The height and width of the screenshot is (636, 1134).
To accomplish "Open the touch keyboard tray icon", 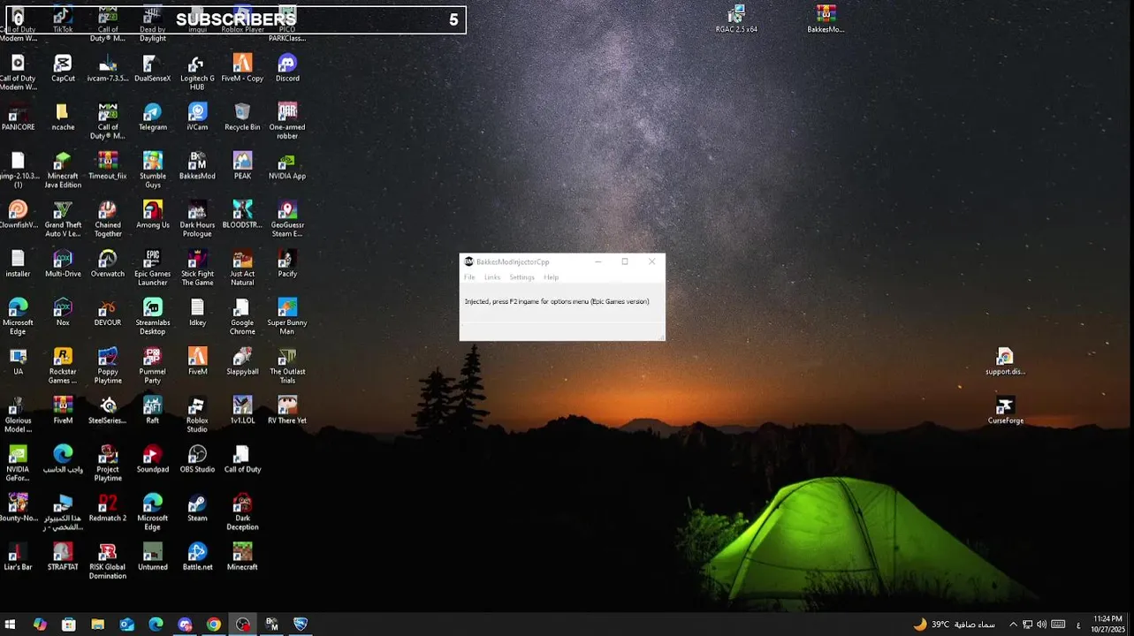I will coord(1058,625).
